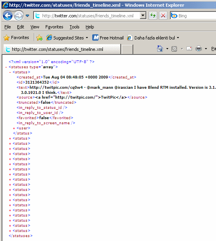Click the Suggested Sites IE icon

(49, 37)
